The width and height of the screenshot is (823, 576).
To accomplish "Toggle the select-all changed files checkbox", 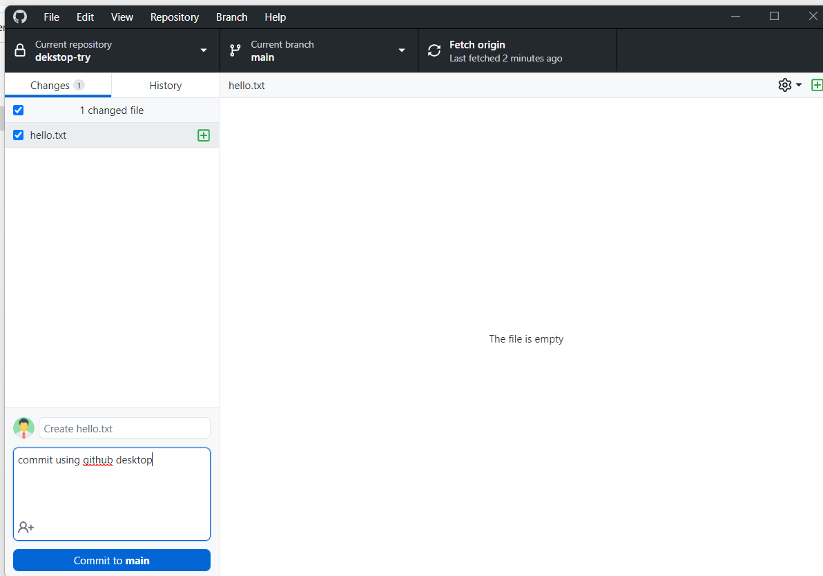I will [17, 110].
